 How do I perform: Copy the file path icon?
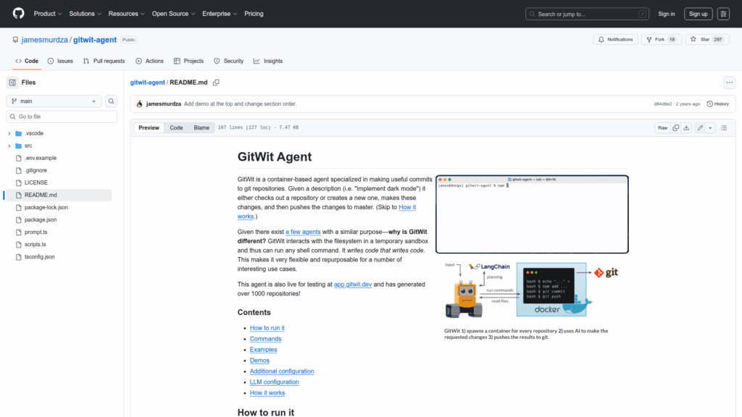pos(216,83)
